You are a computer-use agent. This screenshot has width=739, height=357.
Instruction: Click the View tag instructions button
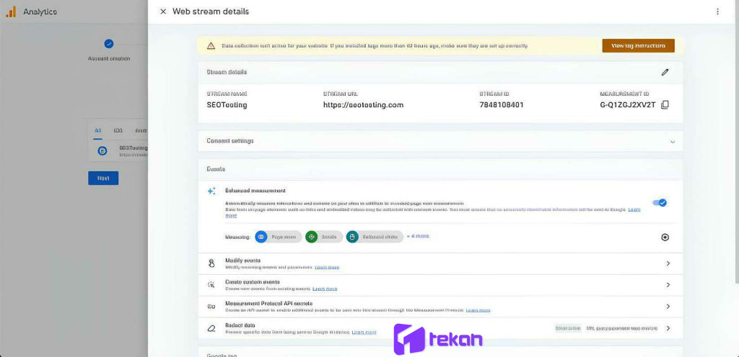[638, 45]
